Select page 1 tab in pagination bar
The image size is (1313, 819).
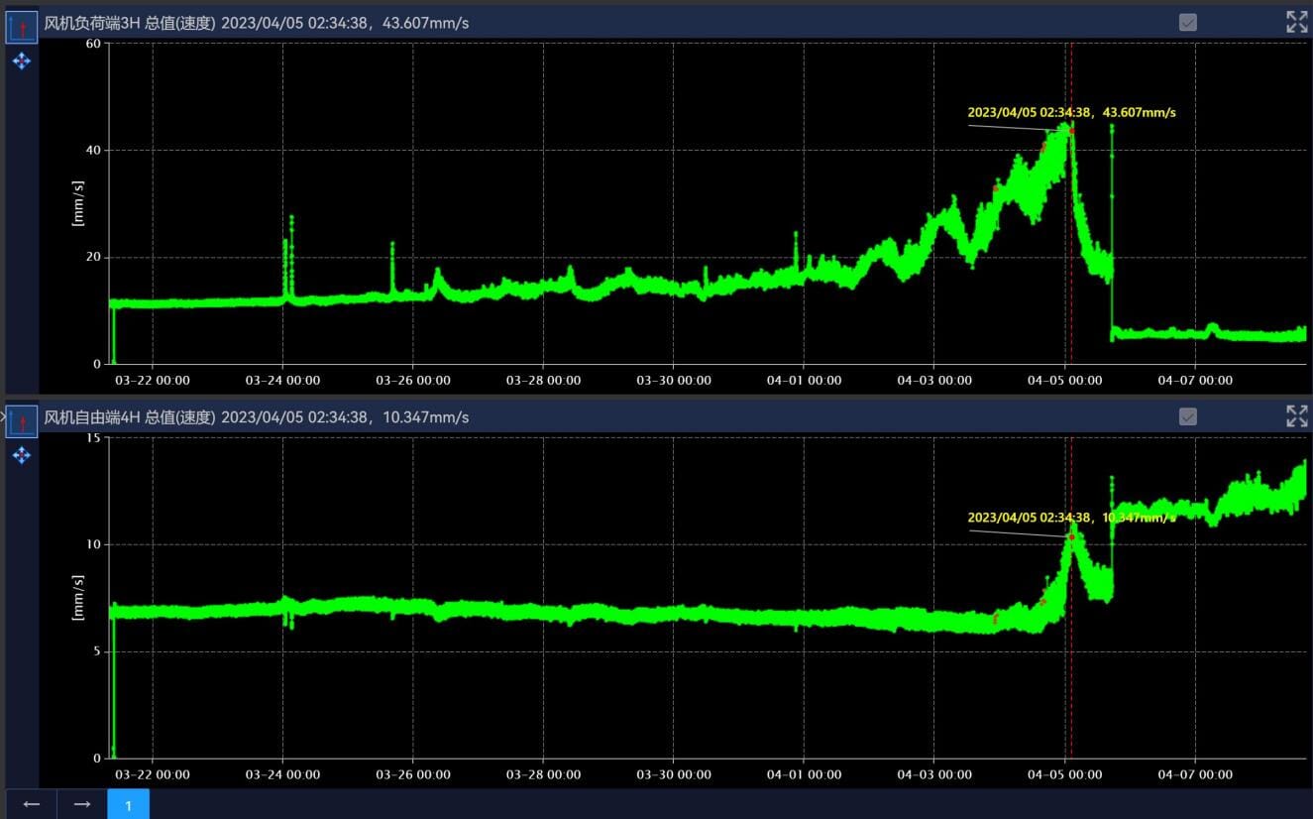[x=128, y=805]
